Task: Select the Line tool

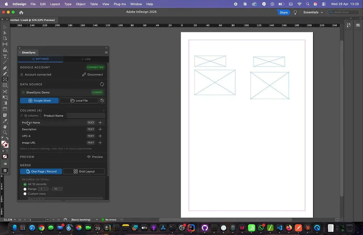Action: (5, 62)
